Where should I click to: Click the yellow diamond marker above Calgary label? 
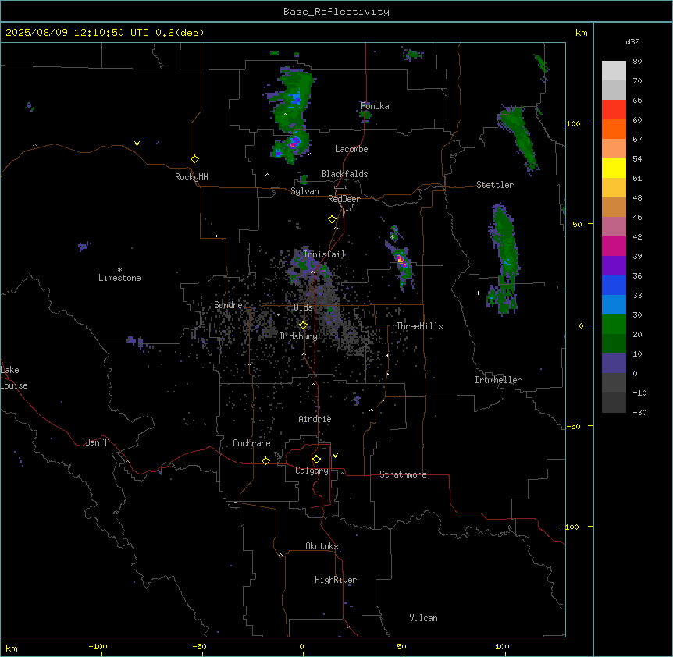pyautogui.click(x=316, y=460)
